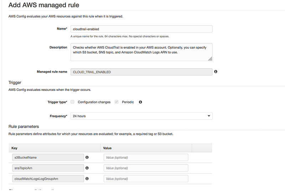
Task: Click the Key column header
Action: 15,148
